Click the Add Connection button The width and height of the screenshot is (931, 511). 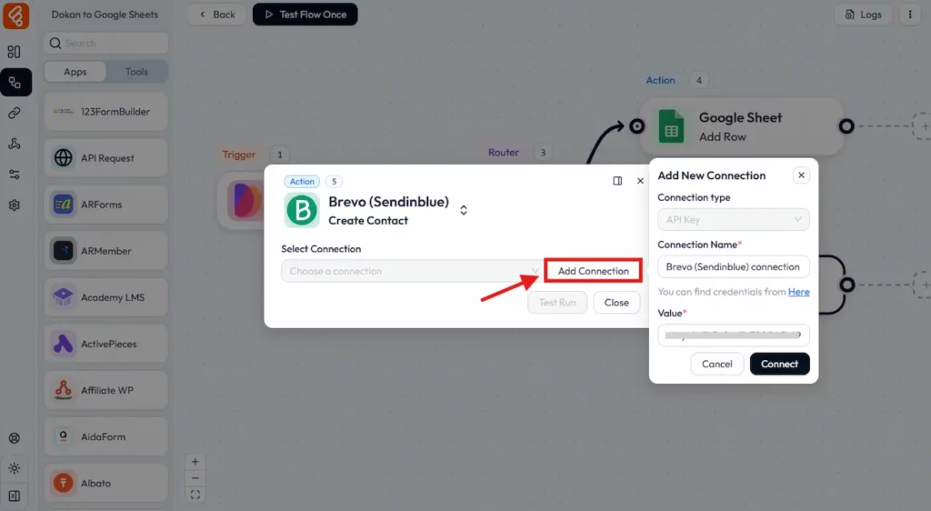[x=593, y=271]
